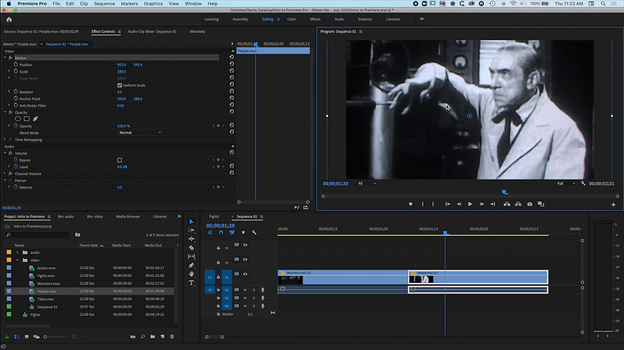Play the Program monitor
The height and width of the screenshot is (350, 624).
(470, 204)
